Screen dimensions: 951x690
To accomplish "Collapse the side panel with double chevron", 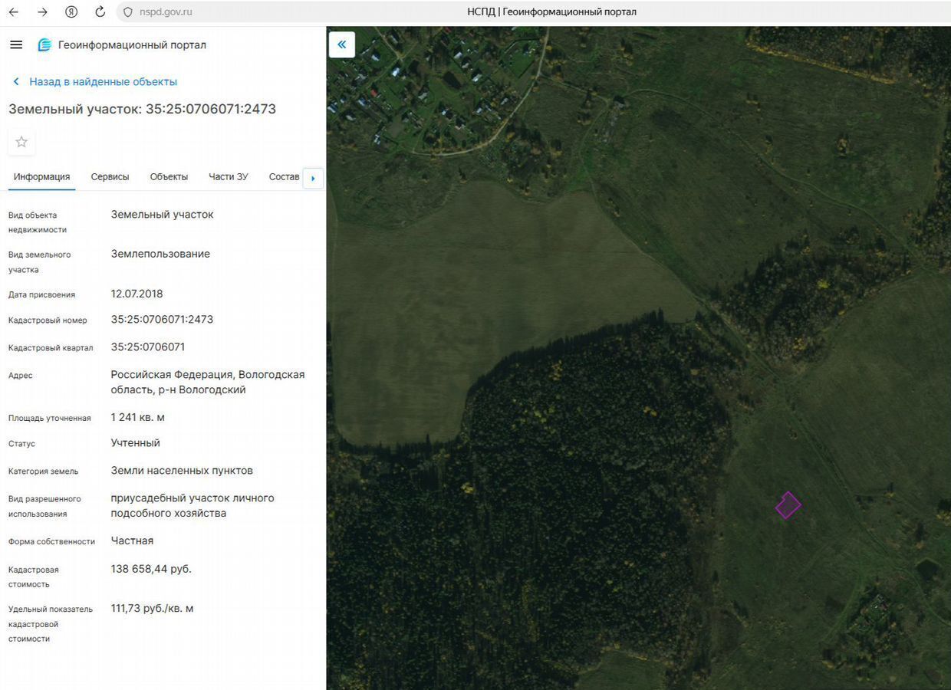I will point(342,44).
